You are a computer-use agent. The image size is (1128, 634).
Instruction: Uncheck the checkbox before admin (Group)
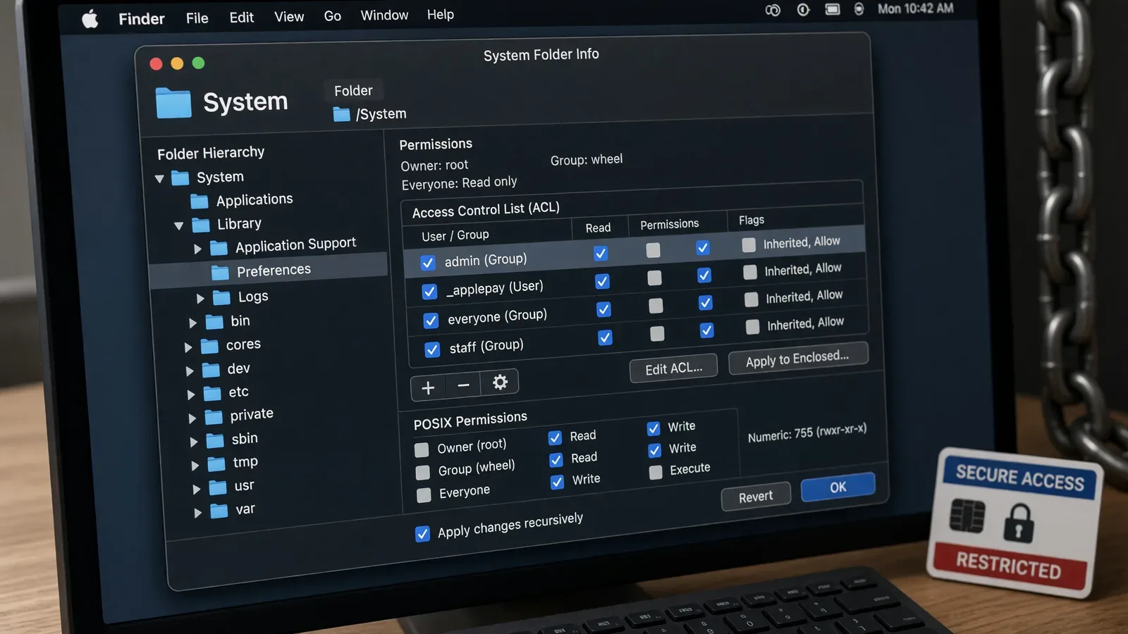[428, 263]
